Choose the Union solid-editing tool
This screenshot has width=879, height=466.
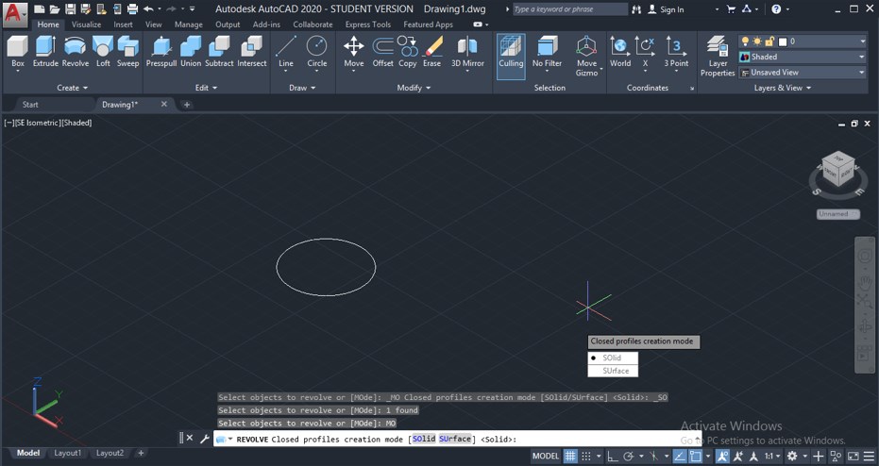click(x=191, y=51)
